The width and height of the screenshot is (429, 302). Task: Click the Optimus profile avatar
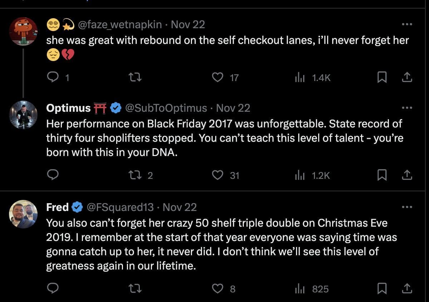point(23,114)
